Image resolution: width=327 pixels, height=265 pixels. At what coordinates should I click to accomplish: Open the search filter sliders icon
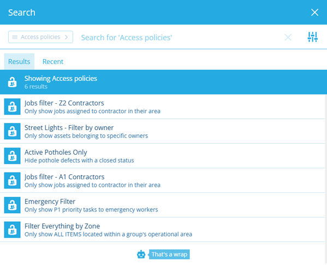tap(312, 37)
